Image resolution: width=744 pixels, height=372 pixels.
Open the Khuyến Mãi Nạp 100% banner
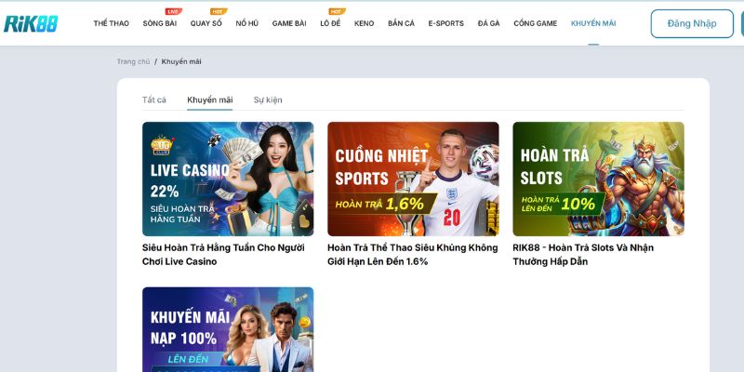point(228,329)
